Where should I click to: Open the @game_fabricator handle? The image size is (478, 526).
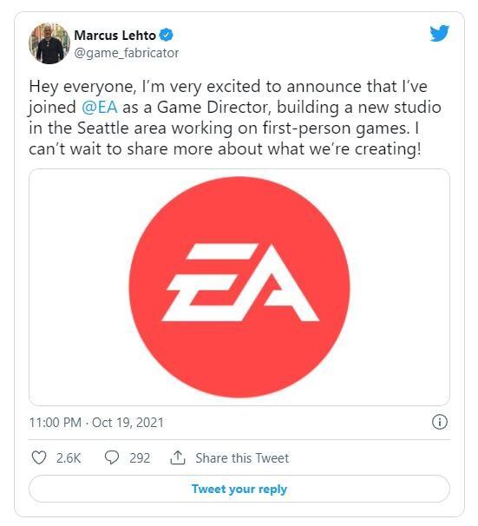(127, 53)
